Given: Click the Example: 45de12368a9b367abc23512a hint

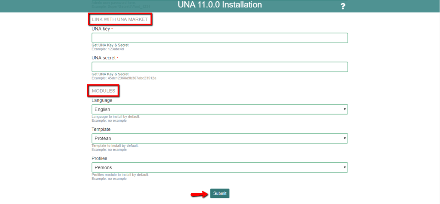Looking at the screenshot, I should click(124, 78).
